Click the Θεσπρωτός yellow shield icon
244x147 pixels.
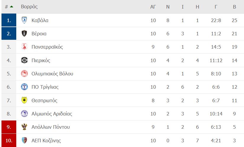coord(24,100)
